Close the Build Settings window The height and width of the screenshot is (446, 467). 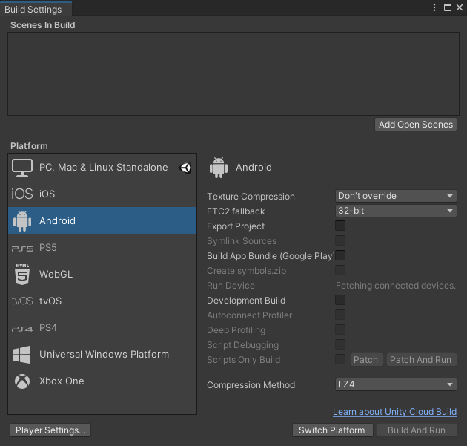pos(460,7)
